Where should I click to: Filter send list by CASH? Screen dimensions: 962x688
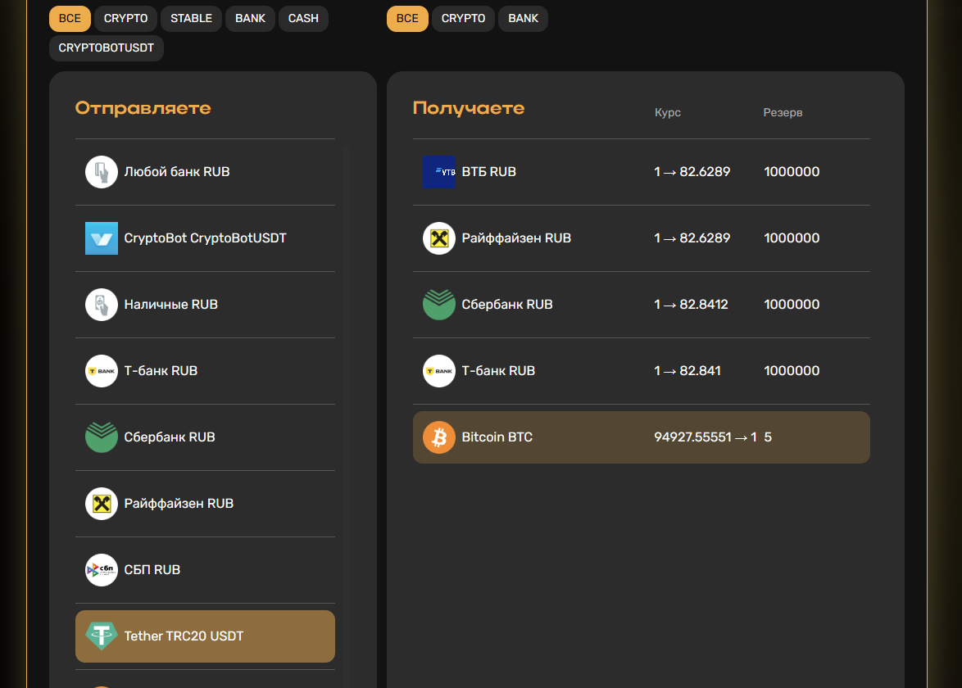click(x=303, y=18)
